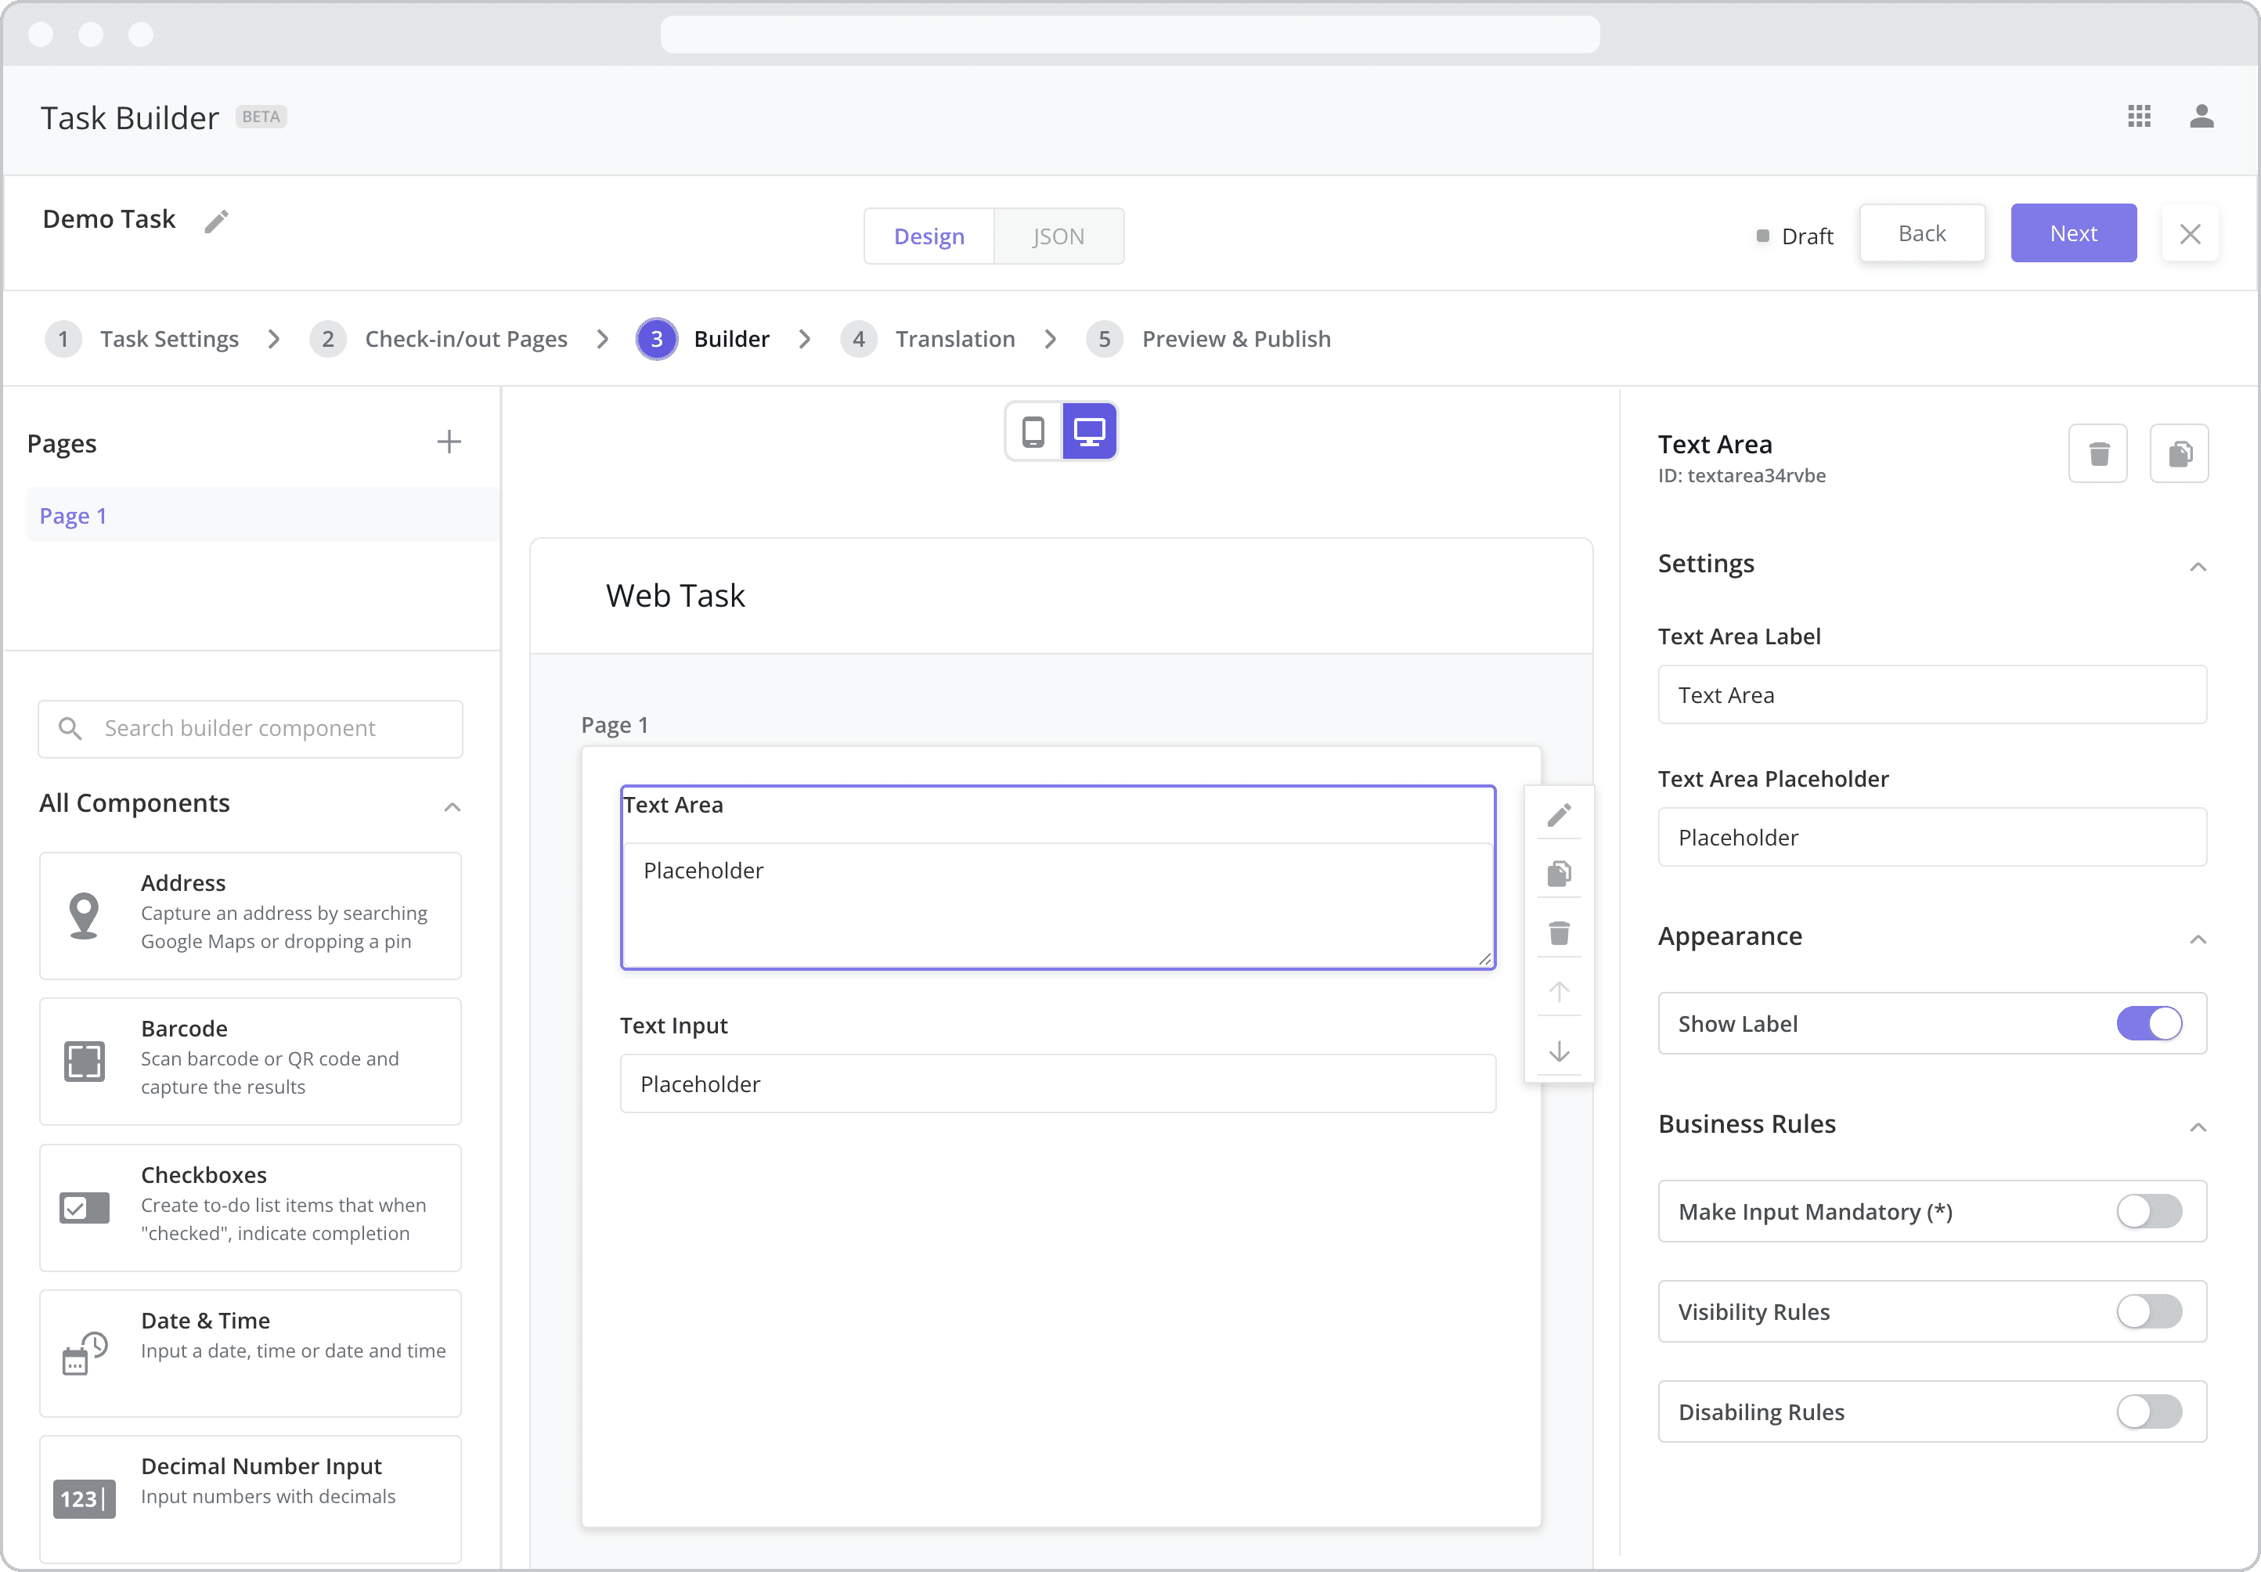This screenshot has height=1572, width=2261.
Task: Click the Date & Time component title
Action: [x=205, y=1321]
